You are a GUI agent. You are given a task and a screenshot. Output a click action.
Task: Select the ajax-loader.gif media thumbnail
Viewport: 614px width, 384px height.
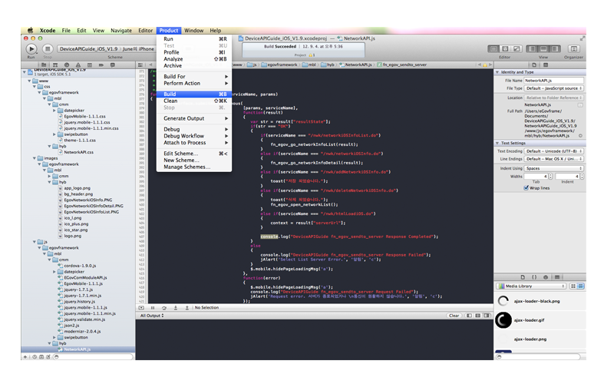pyautogui.click(x=503, y=320)
